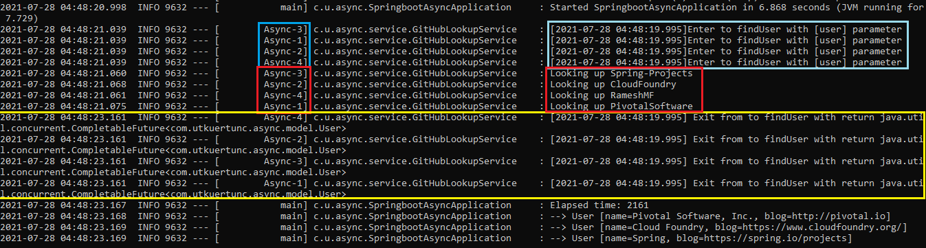Click 'c.u.async.SpringbootAsyncApplication' on the Started row
Screen dimensions: 926x248
pyautogui.click(x=412, y=8)
